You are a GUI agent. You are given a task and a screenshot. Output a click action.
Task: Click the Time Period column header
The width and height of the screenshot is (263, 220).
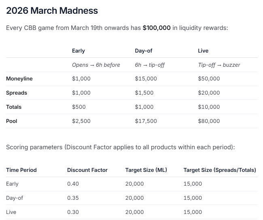[x=21, y=170]
